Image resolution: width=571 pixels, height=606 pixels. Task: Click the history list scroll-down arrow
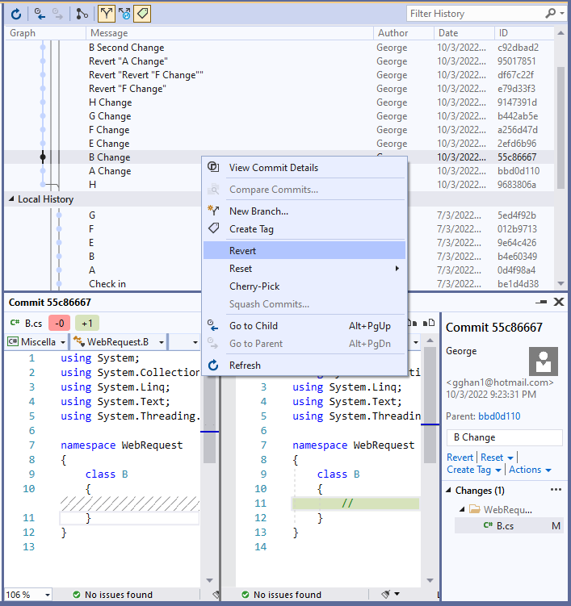point(561,284)
